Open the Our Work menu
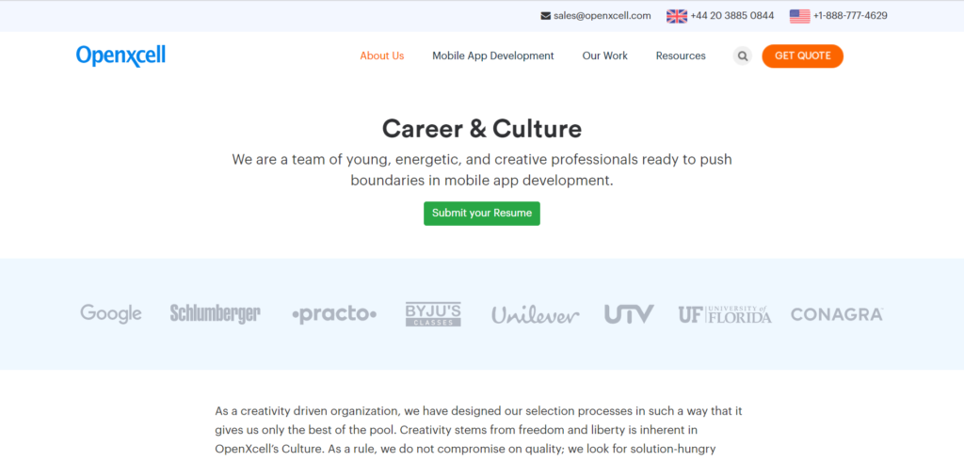964x461 pixels. pos(604,56)
